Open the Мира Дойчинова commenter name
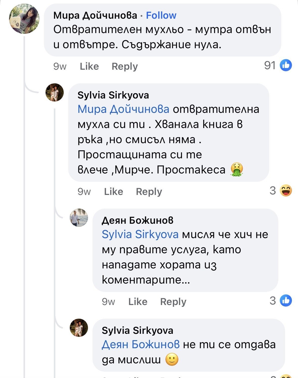298x378 pixels. tap(95, 15)
